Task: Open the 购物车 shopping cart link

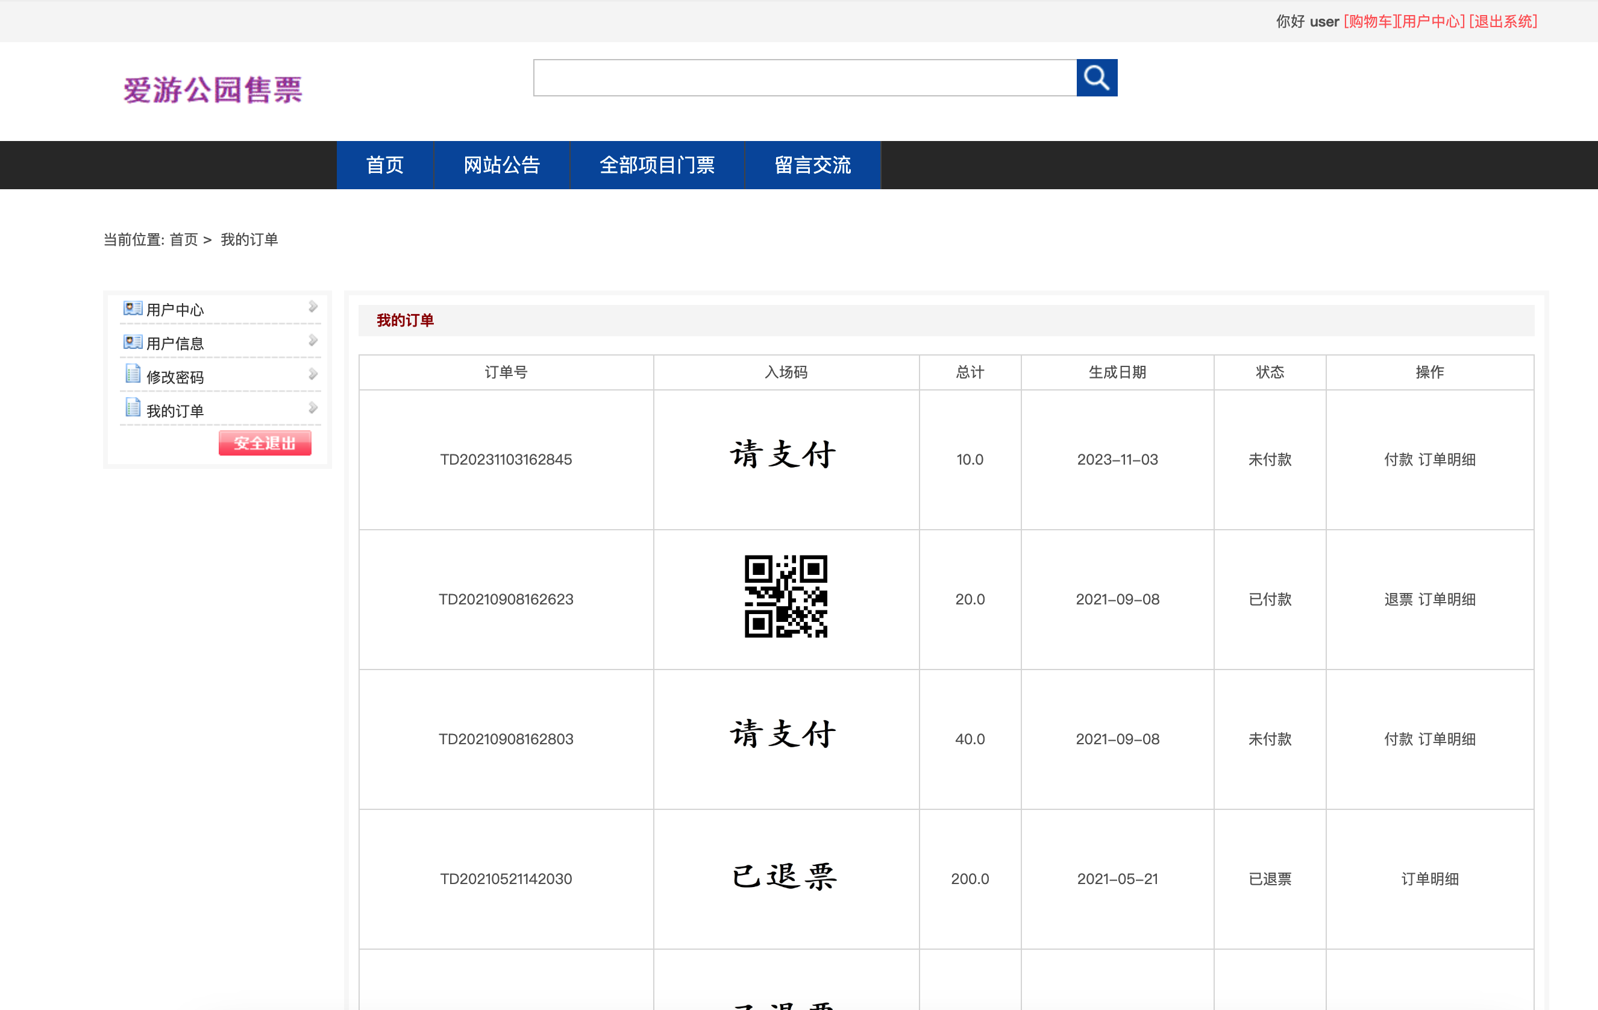Action: pos(1369,21)
